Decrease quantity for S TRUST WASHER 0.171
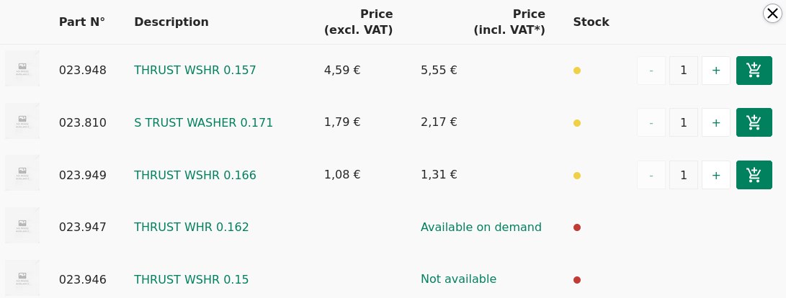The image size is (786, 298). [651, 122]
